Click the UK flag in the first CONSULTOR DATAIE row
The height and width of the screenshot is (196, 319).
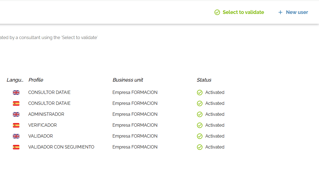tap(16, 93)
